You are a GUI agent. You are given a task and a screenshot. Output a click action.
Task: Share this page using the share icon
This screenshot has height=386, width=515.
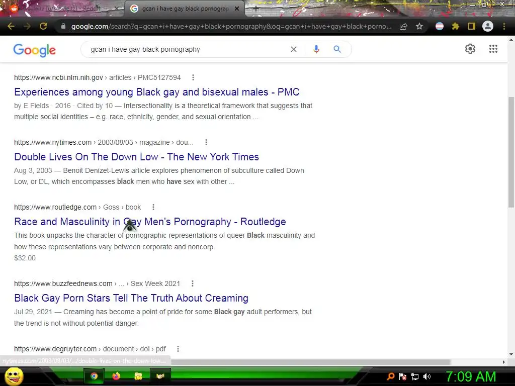[x=403, y=26]
